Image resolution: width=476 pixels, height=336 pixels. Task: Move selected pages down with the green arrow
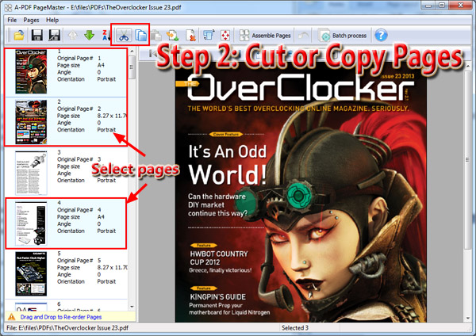point(89,35)
